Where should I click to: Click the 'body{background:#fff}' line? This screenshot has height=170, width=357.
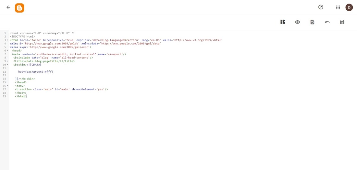click(36, 72)
